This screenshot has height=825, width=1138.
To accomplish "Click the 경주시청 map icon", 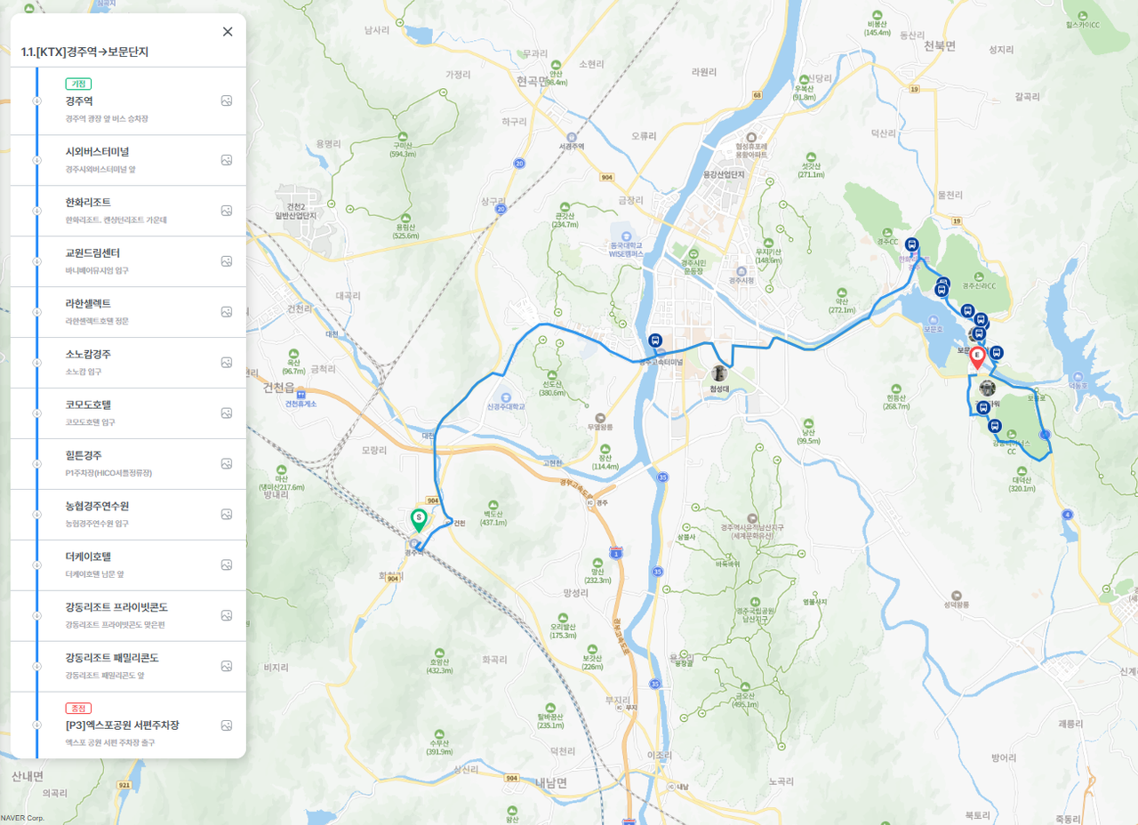I will 741,270.
